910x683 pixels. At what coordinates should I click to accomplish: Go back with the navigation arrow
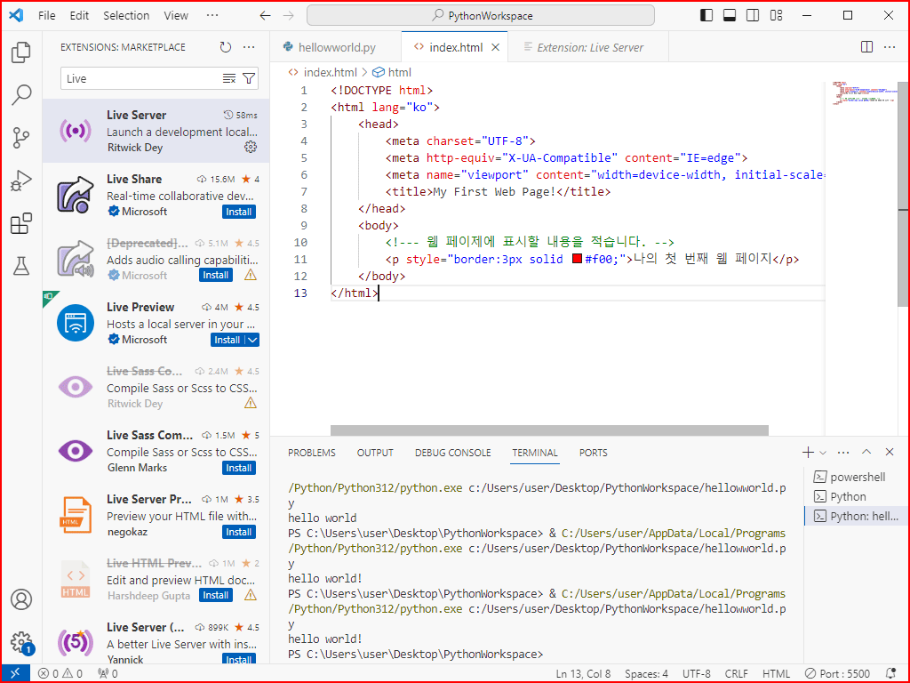click(265, 16)
